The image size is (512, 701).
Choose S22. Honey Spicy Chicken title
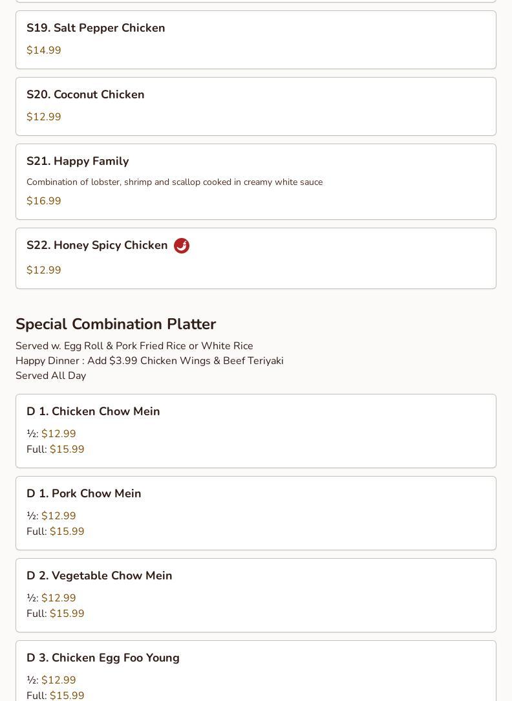click(97, 246)
